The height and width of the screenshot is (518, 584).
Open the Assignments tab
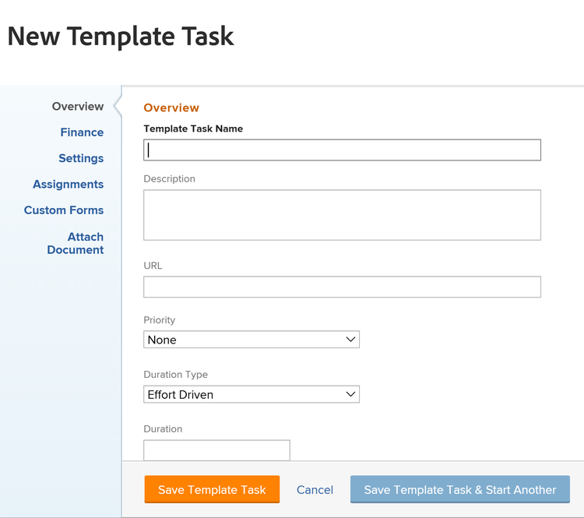click(68, 185)
